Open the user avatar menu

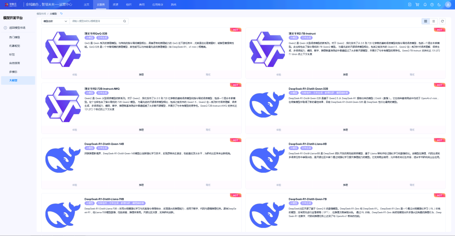448,5
